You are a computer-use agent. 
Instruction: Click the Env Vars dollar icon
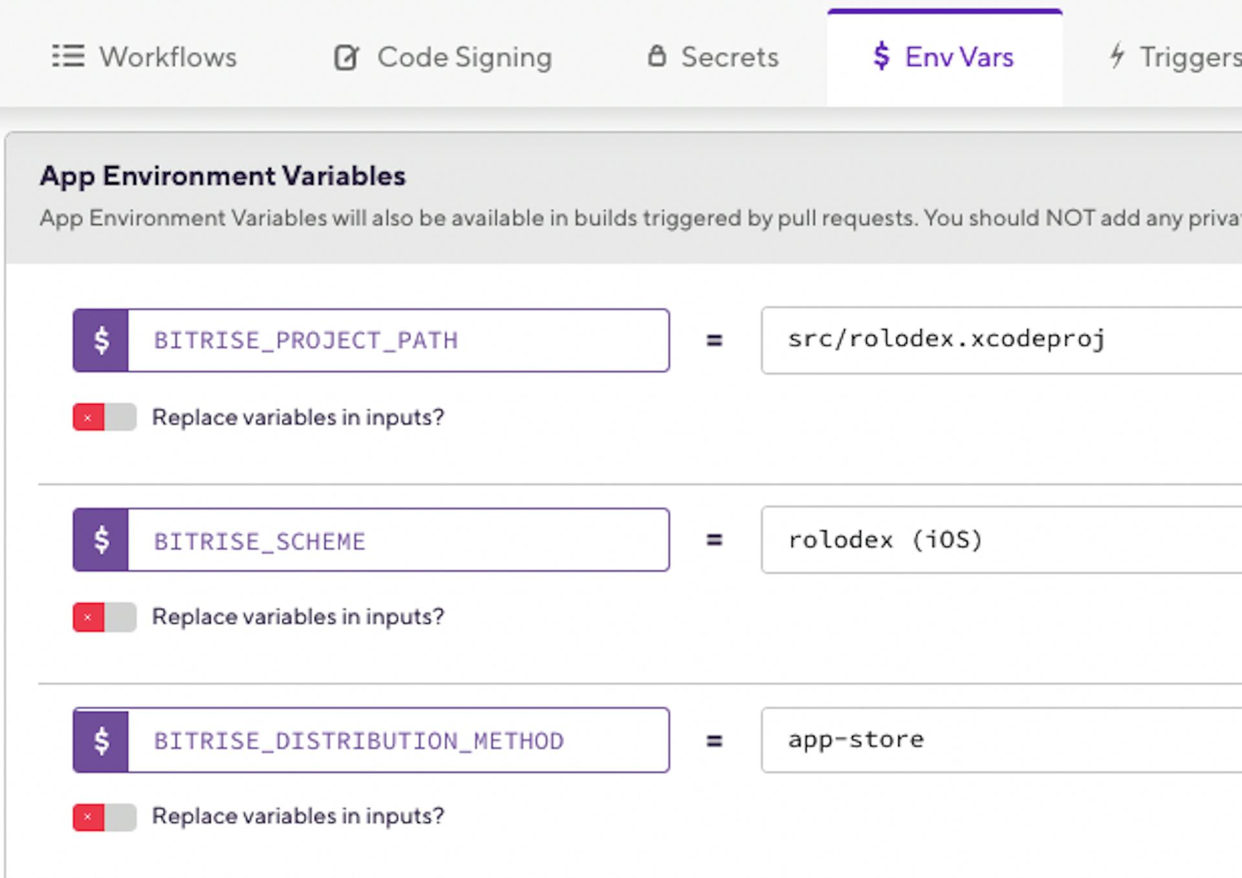point(881,56)
